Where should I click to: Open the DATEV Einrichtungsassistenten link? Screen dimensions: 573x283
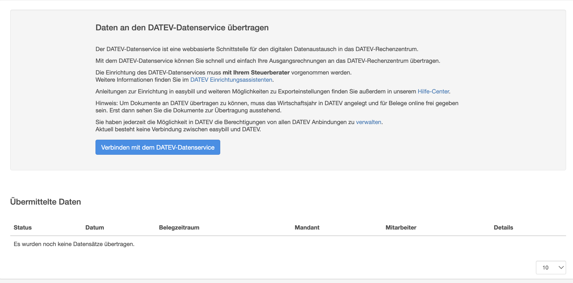click(231, 80)
